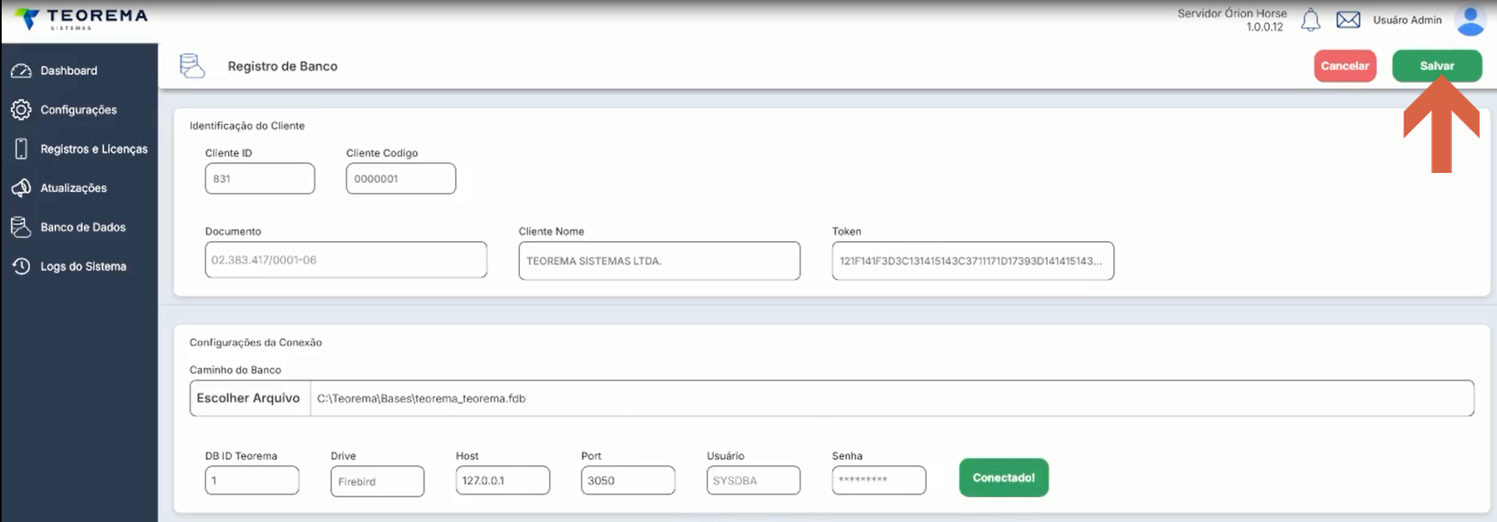Image resolution: width=1497 pixels, height=522 pixels.
Task: Open the Dashboard sidebar icon
Action: point(21,71)
